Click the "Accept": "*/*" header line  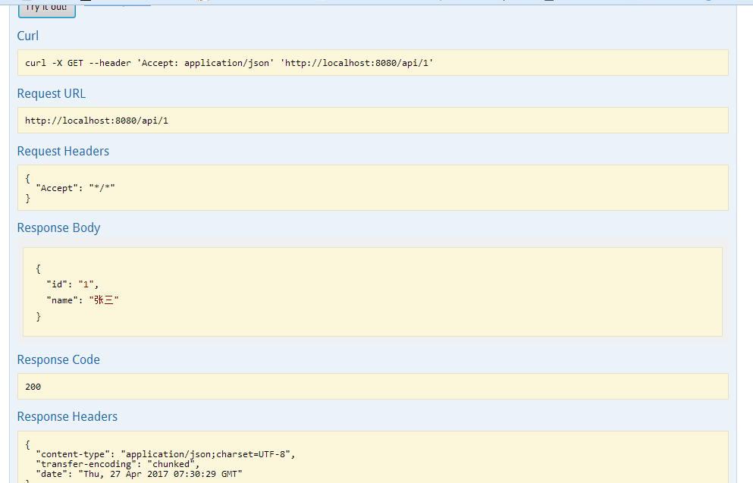[x=75, y=188]
